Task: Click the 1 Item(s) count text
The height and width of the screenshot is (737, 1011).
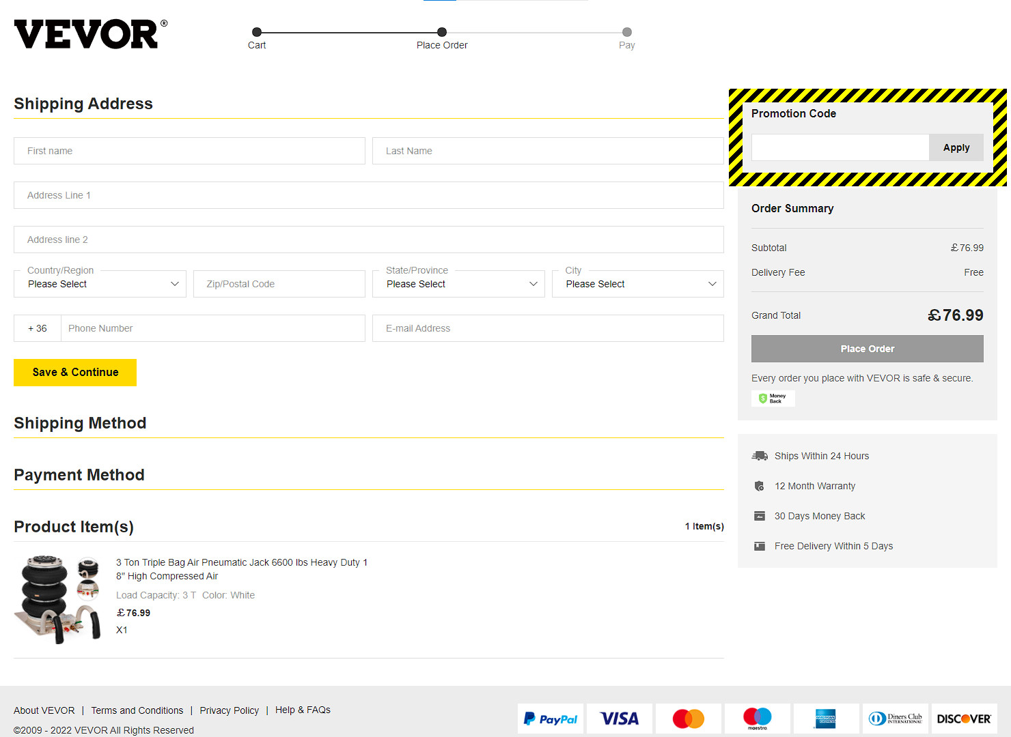Action: tap(704, 526)
